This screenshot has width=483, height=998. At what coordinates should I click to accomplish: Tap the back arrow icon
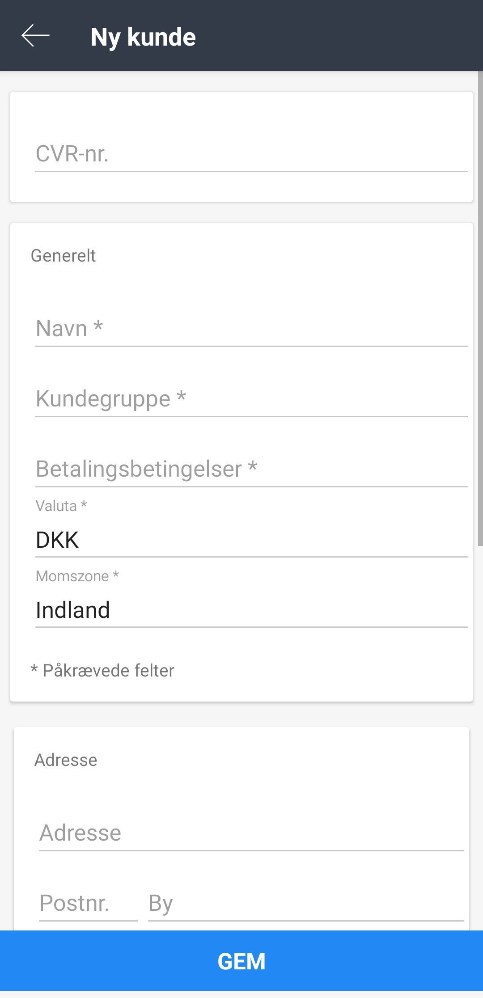(35, 36)
